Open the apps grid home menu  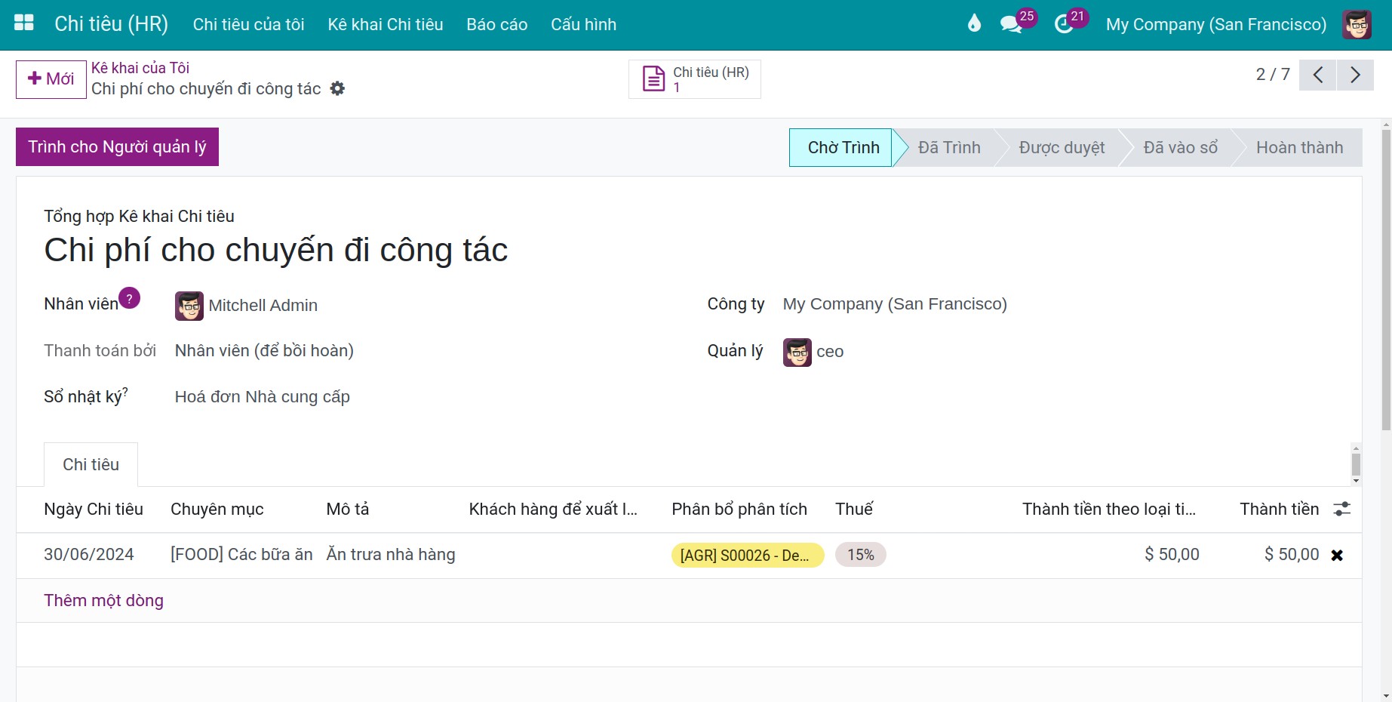[24, 23]
